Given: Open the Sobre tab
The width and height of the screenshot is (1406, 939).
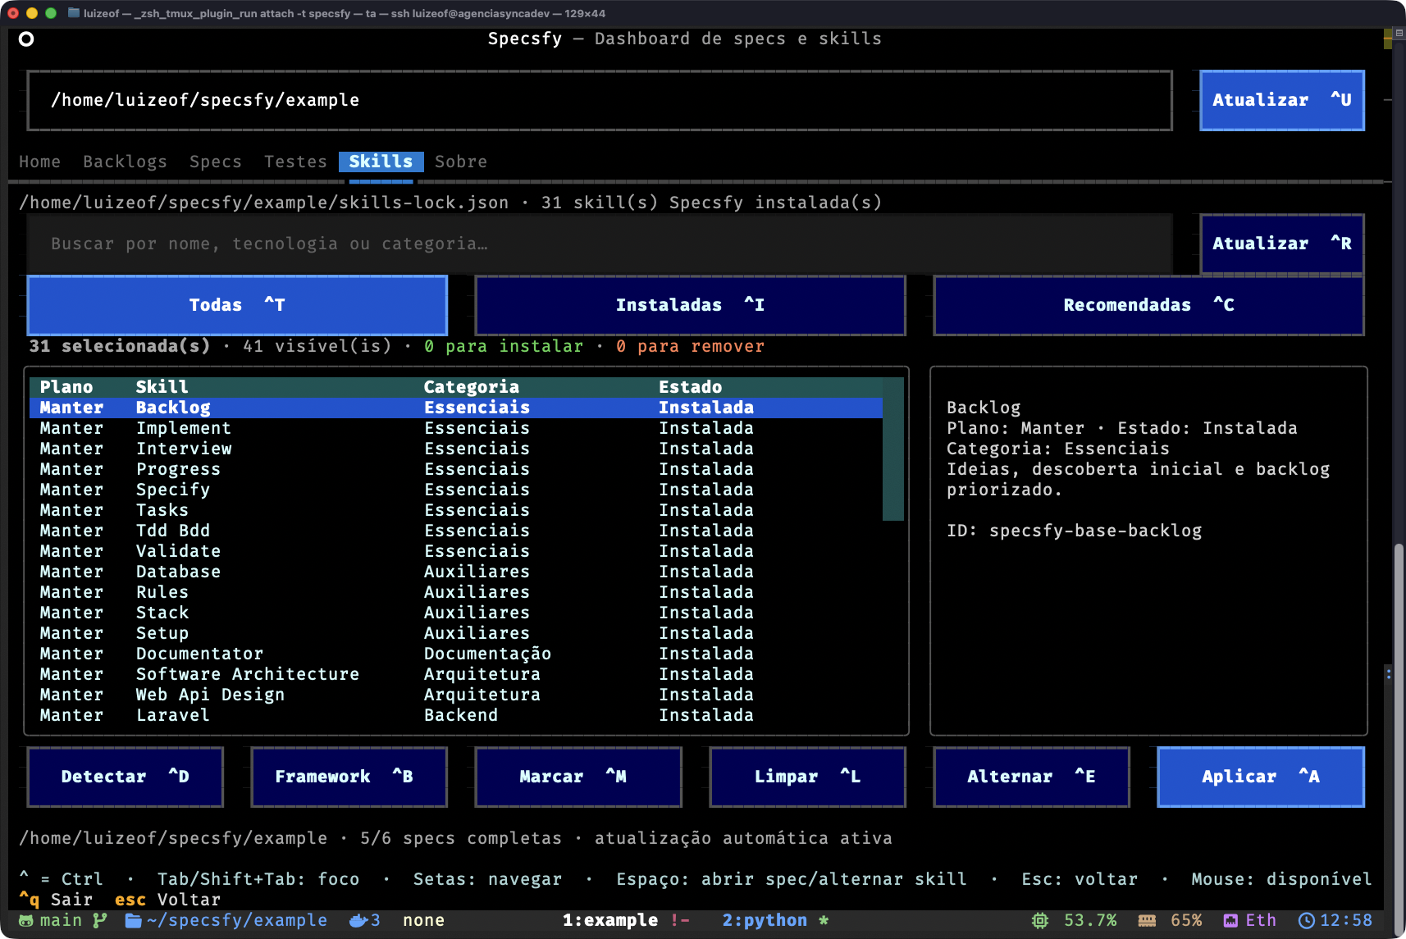Looking at the screenshot, I should 461,162.
